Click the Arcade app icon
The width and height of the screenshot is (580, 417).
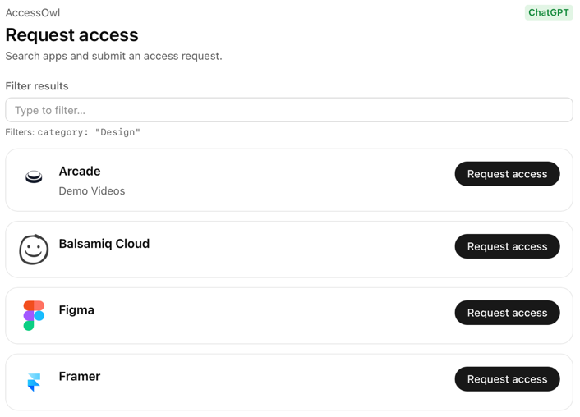(34, 176)
